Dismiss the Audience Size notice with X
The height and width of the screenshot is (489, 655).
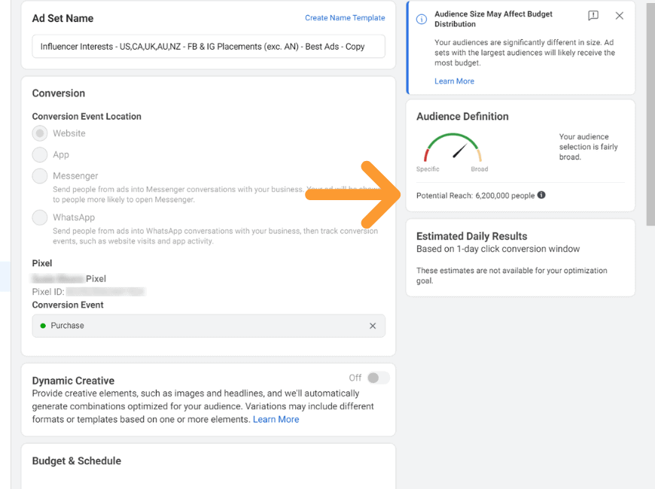point(619,16)
